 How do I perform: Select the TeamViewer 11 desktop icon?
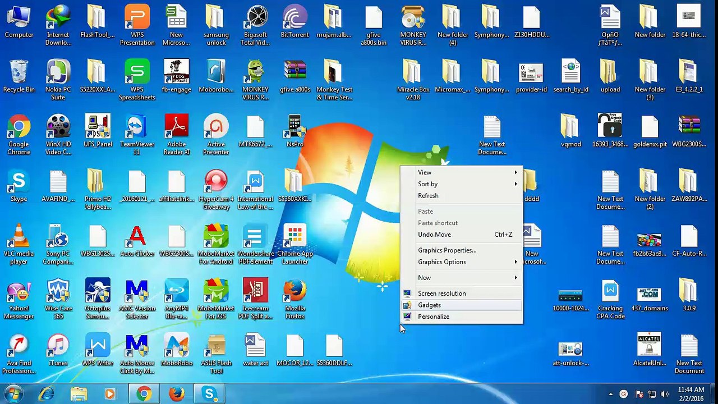(137, 135)
